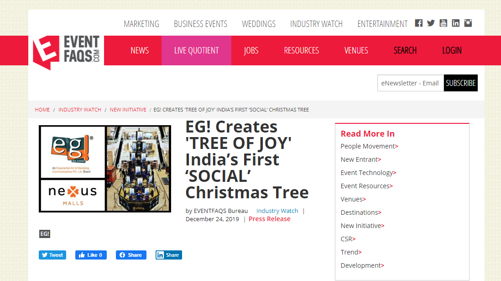Click the Subscribe button

click(461, 83)
